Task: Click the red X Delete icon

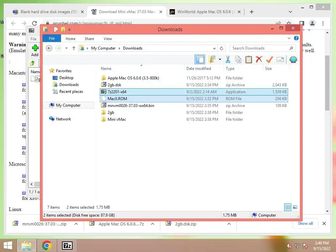Action: pyautogui.click(x=259, y=59)
